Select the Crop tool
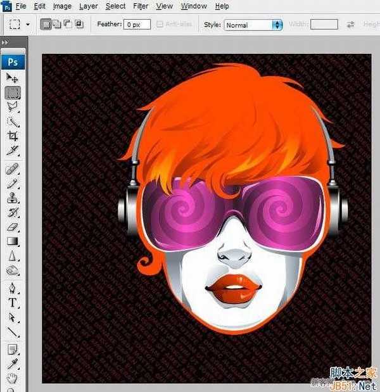This screenshot has width=380, height=392. tap(13, 136)
